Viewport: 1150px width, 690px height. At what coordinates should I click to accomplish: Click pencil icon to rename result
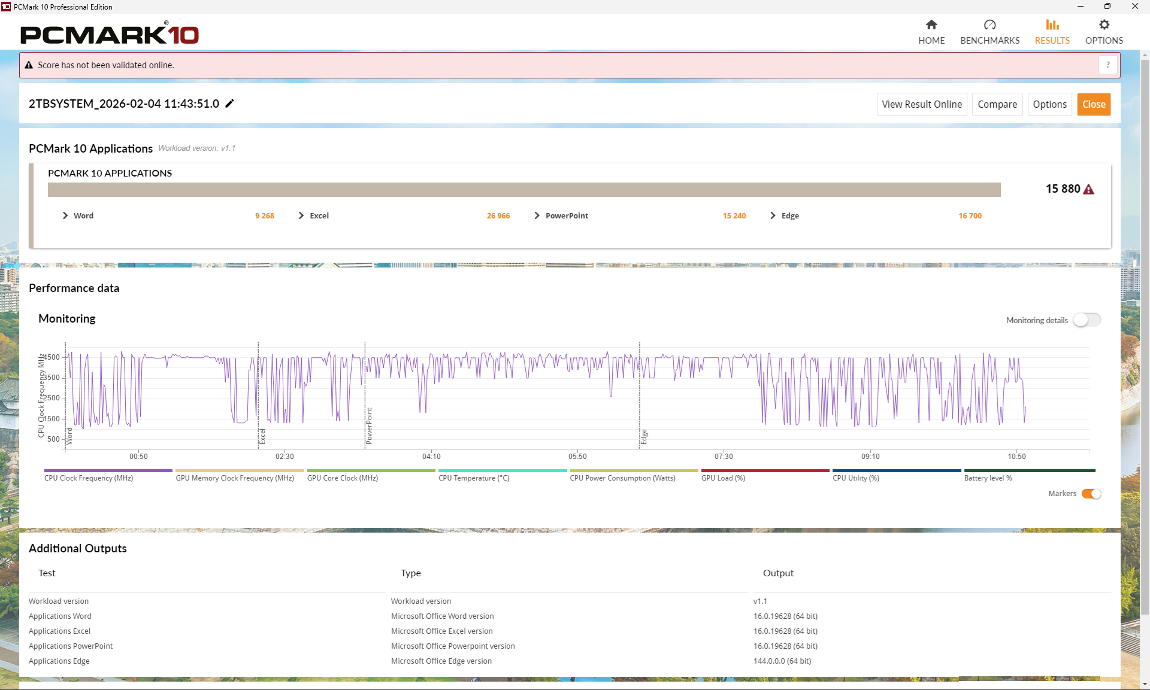tap(229, 104)
